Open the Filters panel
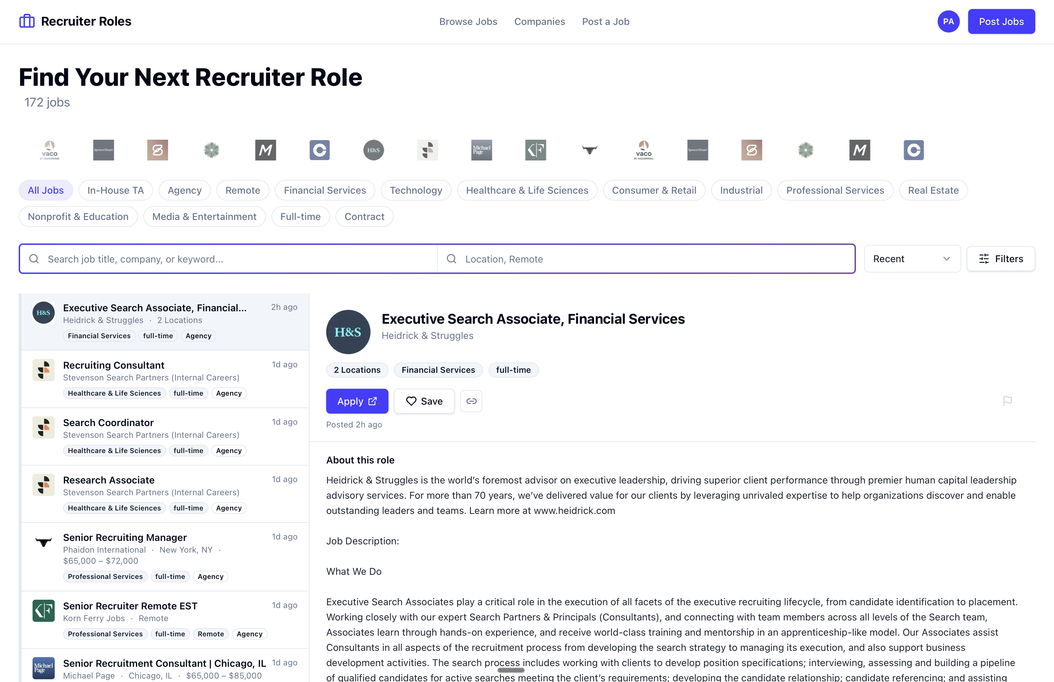Screen dimensions: 1054x682 pos(1000,258)
